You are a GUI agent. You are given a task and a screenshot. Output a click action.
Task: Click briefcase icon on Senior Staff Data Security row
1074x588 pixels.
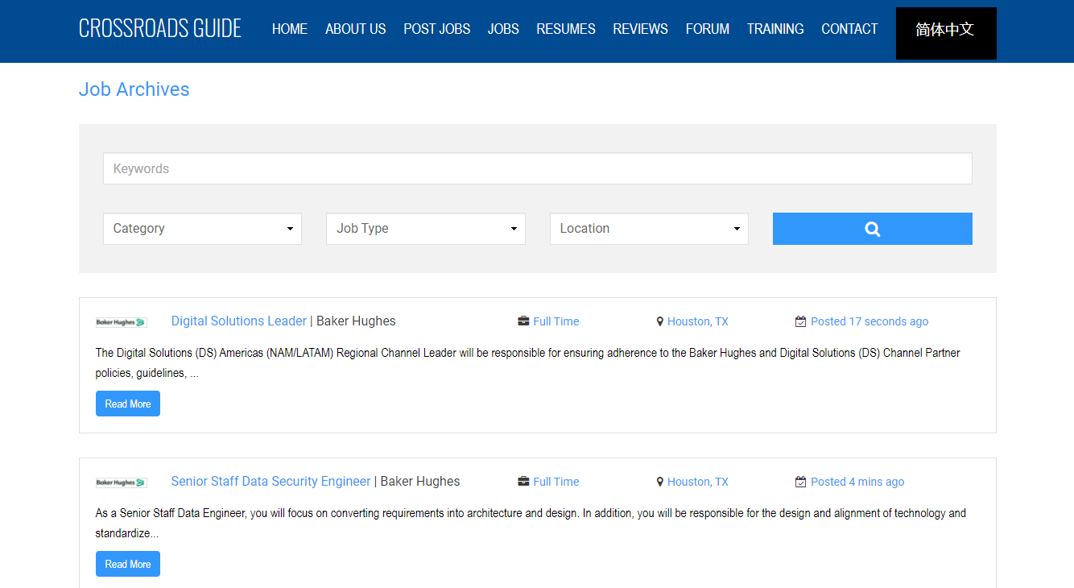(523, 482)
